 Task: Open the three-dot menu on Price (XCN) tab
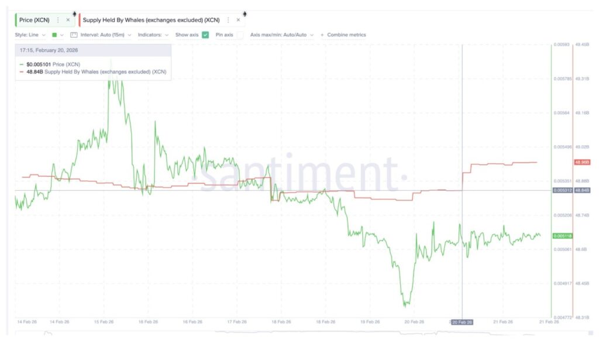58,20
